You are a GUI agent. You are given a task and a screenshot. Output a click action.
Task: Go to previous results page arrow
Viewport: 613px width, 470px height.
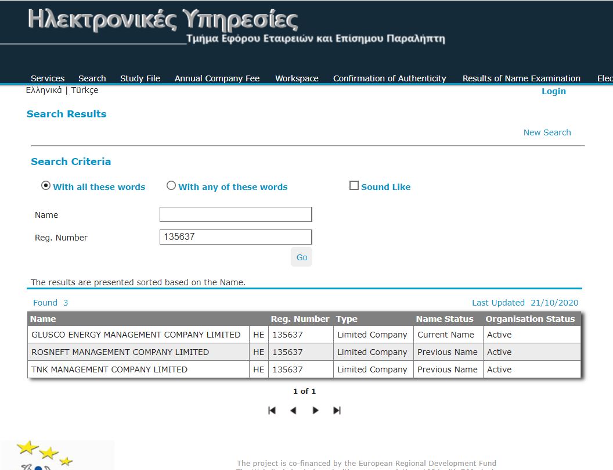[293, 410]
